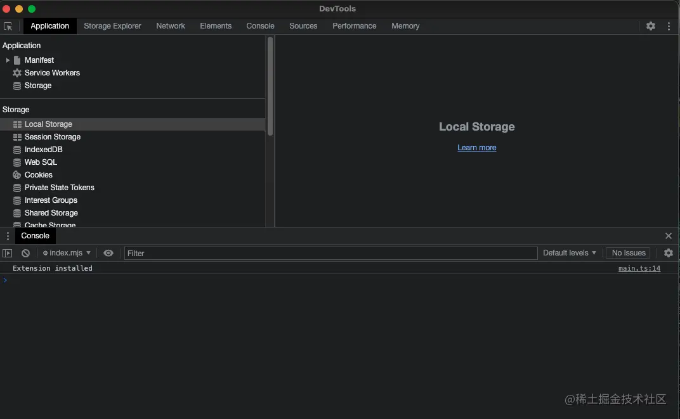Open the index.mjs context dropdown
This screenshot has height=419, width=680.
[x=67, y=253]
